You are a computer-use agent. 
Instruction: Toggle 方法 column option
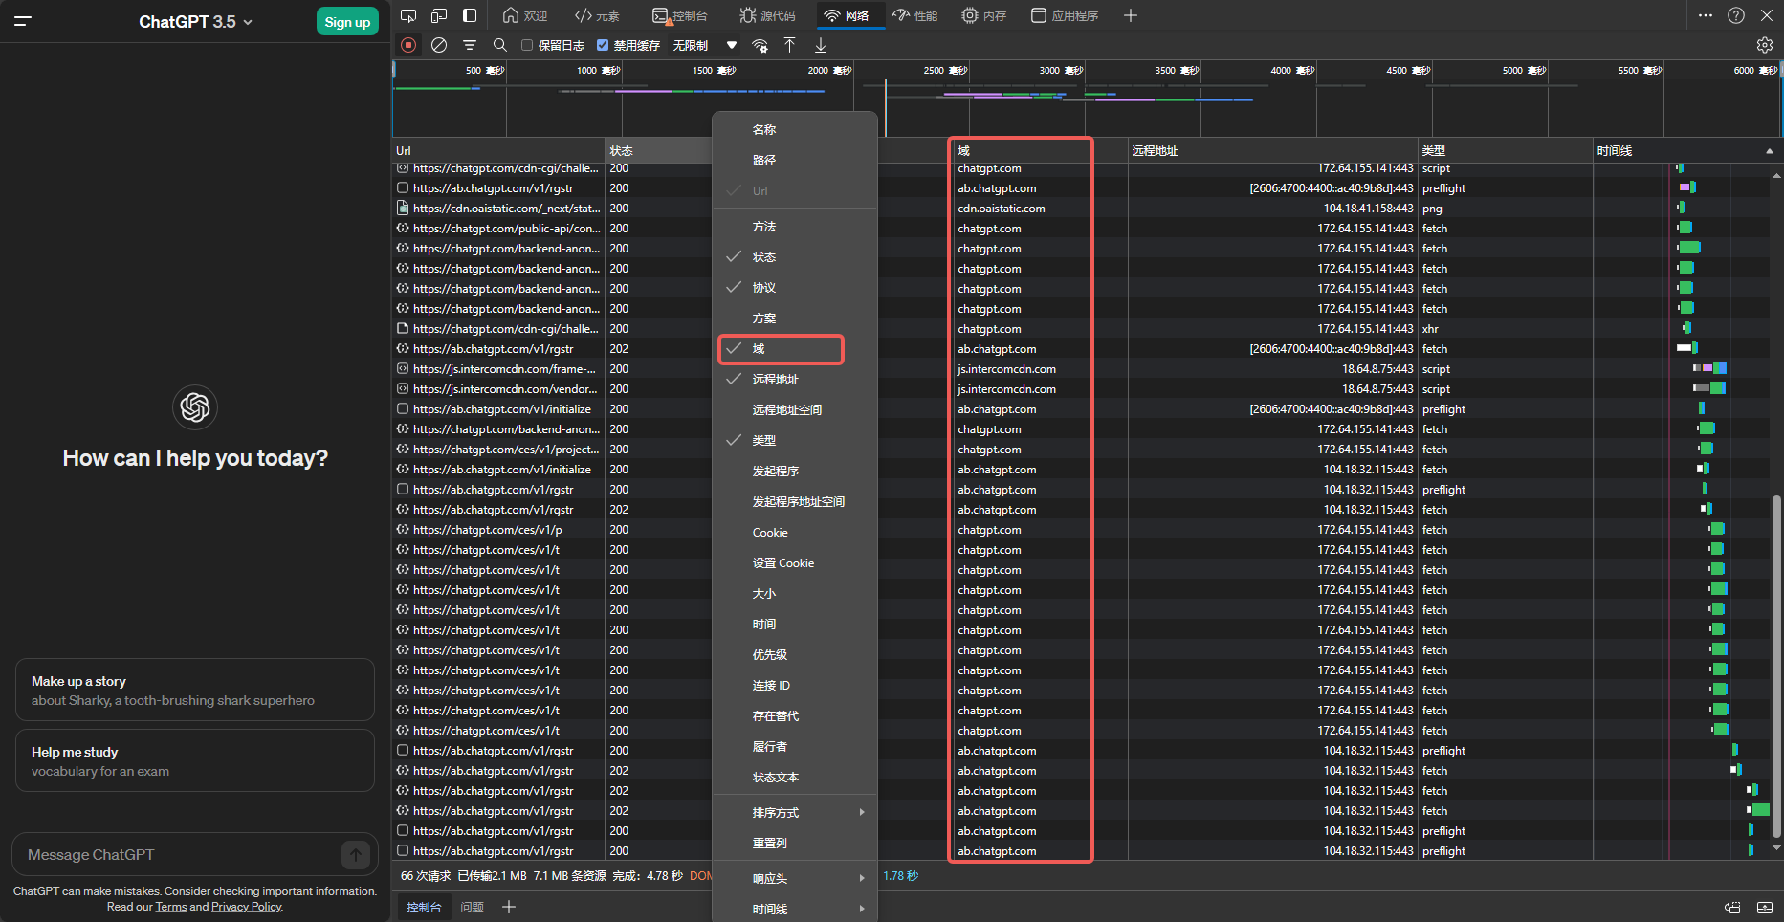tap(795, 226)
